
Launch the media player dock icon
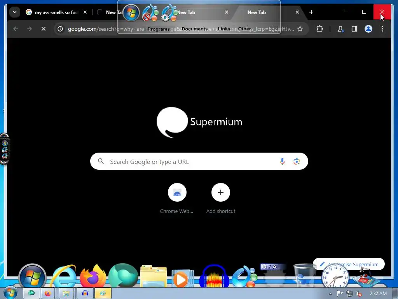click(x=183, y=278)
